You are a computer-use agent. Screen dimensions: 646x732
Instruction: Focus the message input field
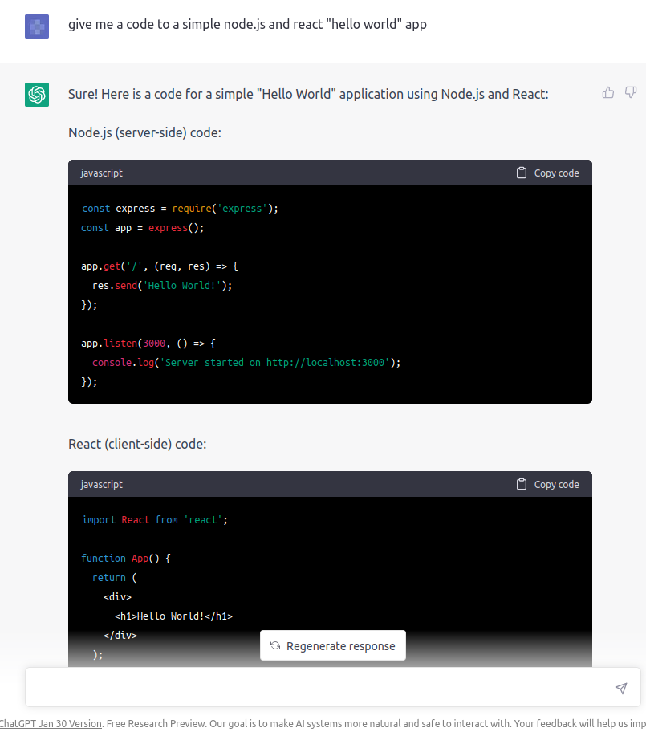coord(321,688)
